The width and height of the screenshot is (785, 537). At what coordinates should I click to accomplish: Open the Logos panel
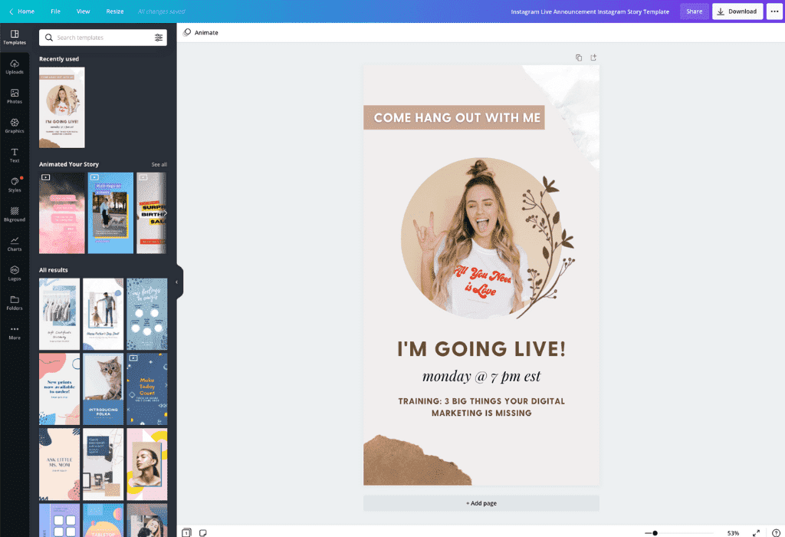click(15, 274)
